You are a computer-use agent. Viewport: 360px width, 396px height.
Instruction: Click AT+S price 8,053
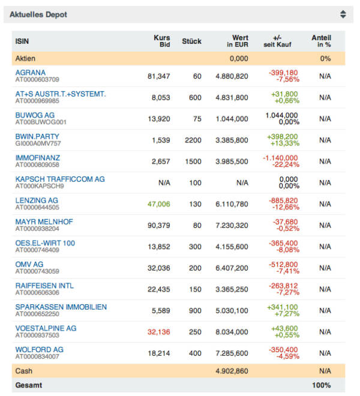(161, 97)
